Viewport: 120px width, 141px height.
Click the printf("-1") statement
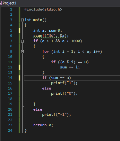coord(56,115)
